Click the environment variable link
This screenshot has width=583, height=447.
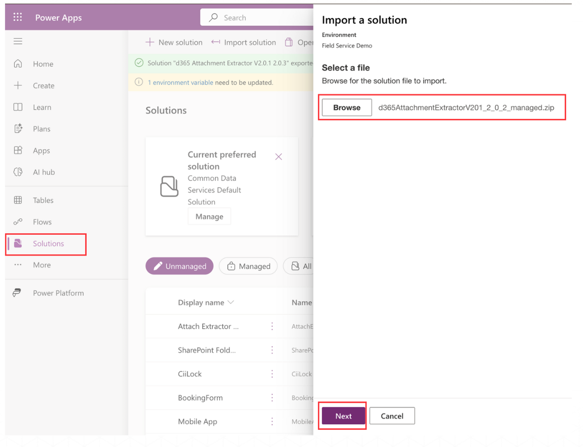tap(180, 82)
